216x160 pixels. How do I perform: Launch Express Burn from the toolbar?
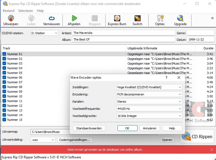pos(117,20)
